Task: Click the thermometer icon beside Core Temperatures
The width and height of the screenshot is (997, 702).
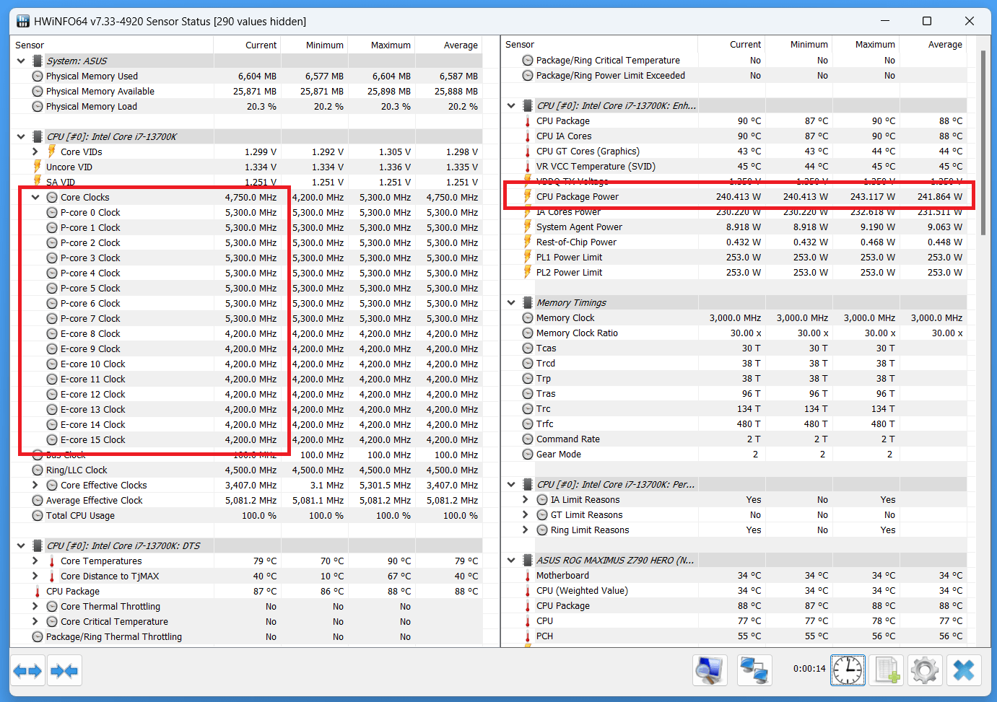Action: click(x=52, y=561)
